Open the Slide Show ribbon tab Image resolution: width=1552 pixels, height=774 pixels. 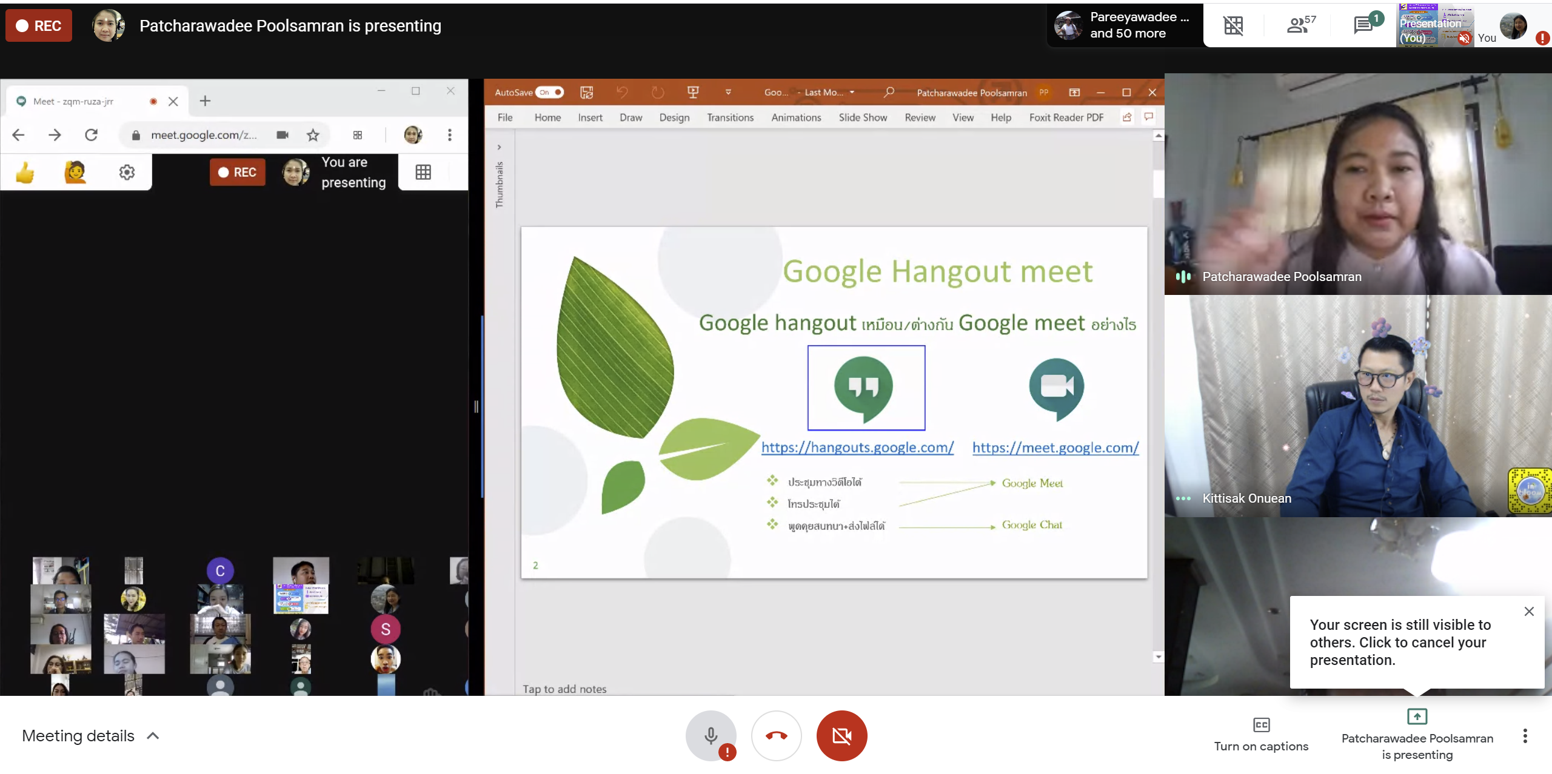pyautogui.click(x=863, y=117)
